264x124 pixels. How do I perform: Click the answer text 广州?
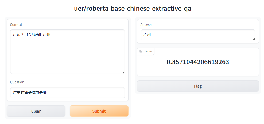tap(147, 35)
